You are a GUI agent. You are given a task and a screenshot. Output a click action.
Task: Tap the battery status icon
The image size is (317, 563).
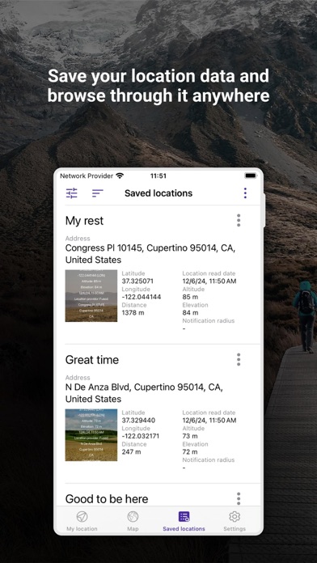click(251, 176)
